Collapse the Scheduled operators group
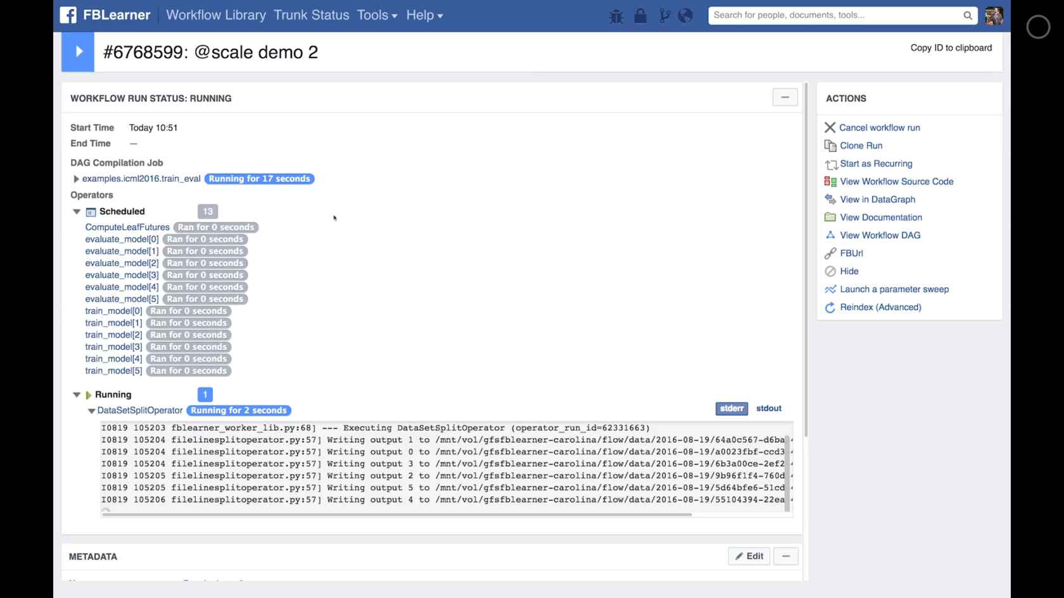Viewport: 1064px width, 598px height. (77, 211)
